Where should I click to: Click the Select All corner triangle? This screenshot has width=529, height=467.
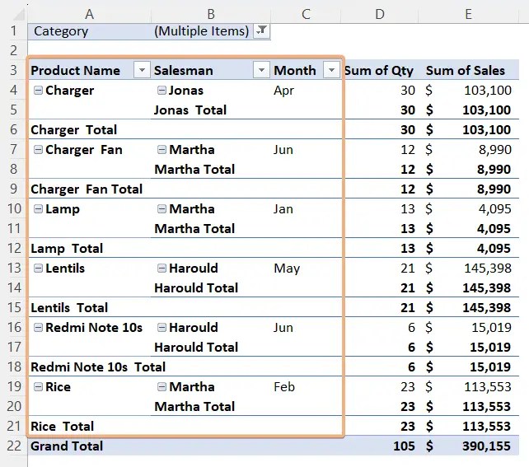pyautogui.click(x=19, y=15)
